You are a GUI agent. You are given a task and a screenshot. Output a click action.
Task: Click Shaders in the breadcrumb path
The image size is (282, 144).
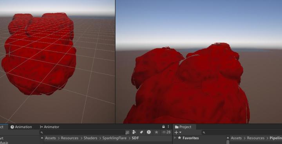pyautogui.click(x=90, y=138)
